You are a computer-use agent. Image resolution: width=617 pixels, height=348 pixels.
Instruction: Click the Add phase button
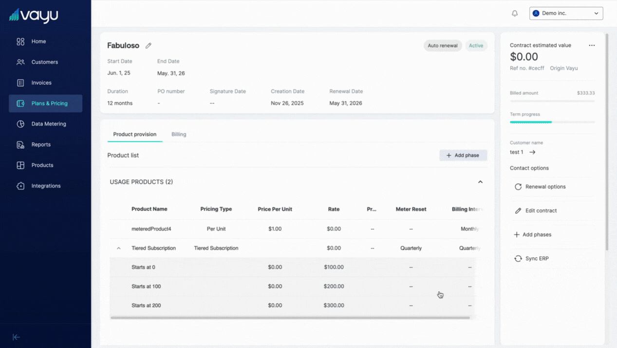tap(463, 155)
